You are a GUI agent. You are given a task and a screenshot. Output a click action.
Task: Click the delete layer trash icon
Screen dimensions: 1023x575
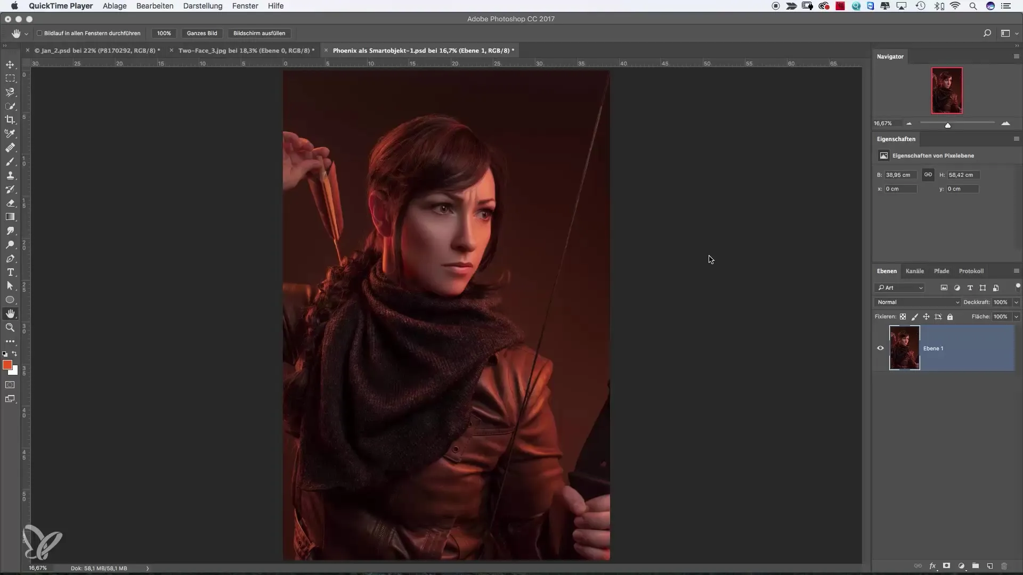1004,566
